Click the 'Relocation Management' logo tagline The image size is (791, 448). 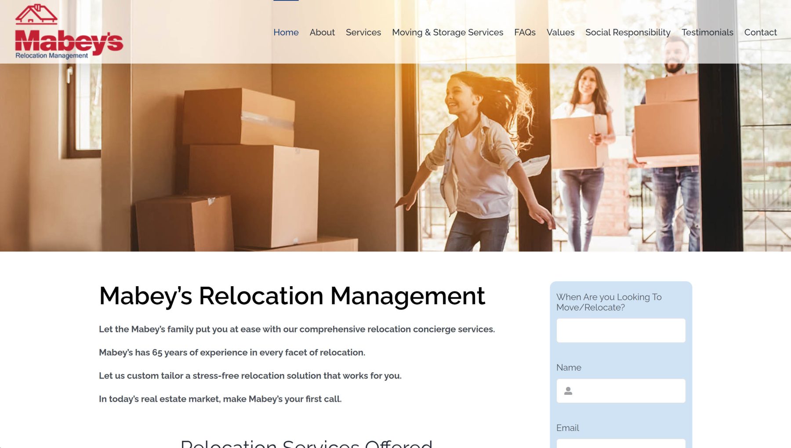point(51,56)
